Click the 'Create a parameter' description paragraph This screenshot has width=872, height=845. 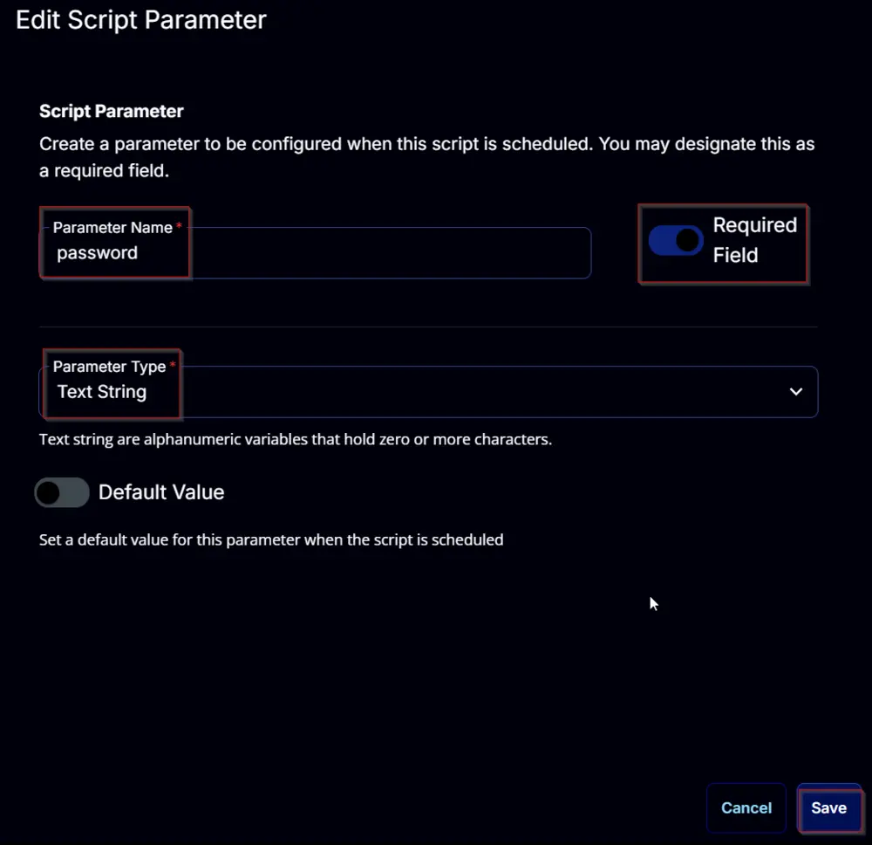pyautogui.click(x=426, y=157)
